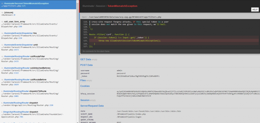This screenshot has height=123, width=260.
Task: Click the HELP button
Action: pyautogui.click(x=255, y=10)
